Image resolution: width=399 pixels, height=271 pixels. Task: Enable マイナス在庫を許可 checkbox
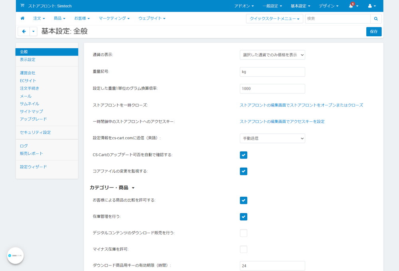point(243,249)
